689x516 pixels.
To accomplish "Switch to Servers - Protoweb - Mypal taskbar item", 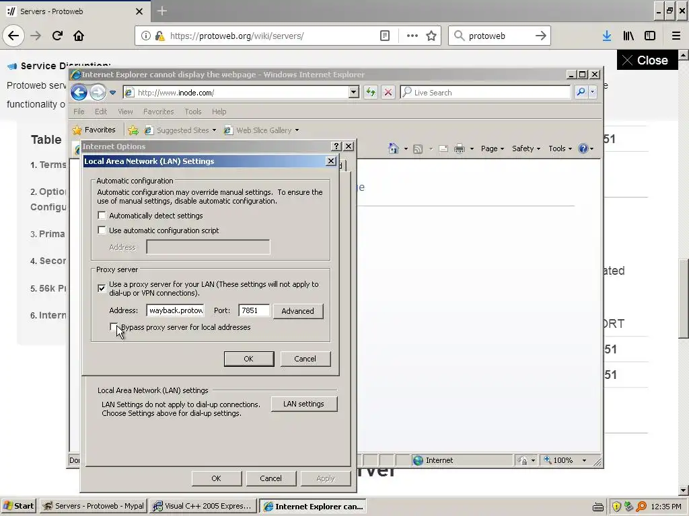I will tap(93, 506).
